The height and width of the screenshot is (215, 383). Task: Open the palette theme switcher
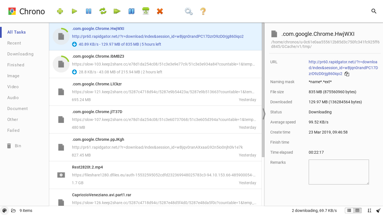(x=4, y=211)
